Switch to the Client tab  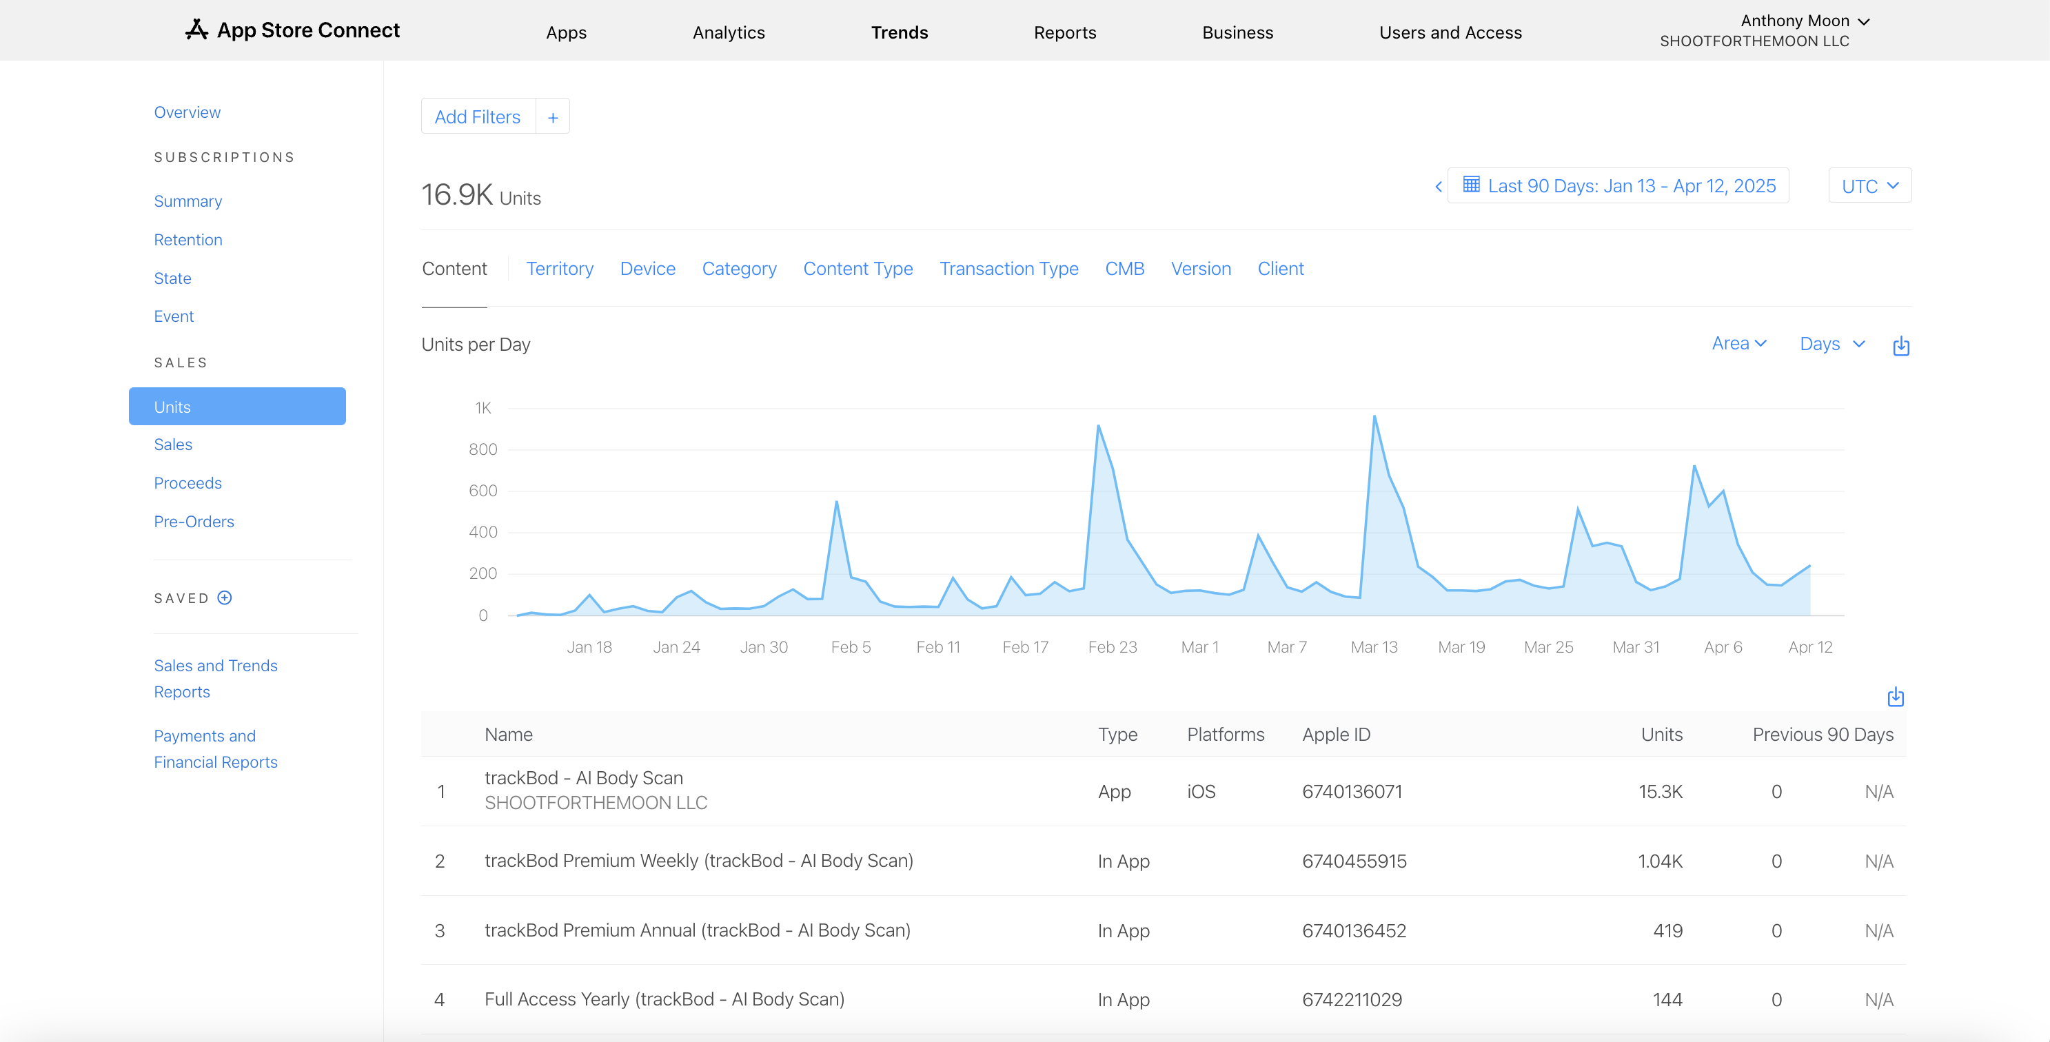point(1281,269)
